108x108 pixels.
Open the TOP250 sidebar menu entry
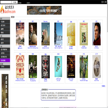[5, 67]
